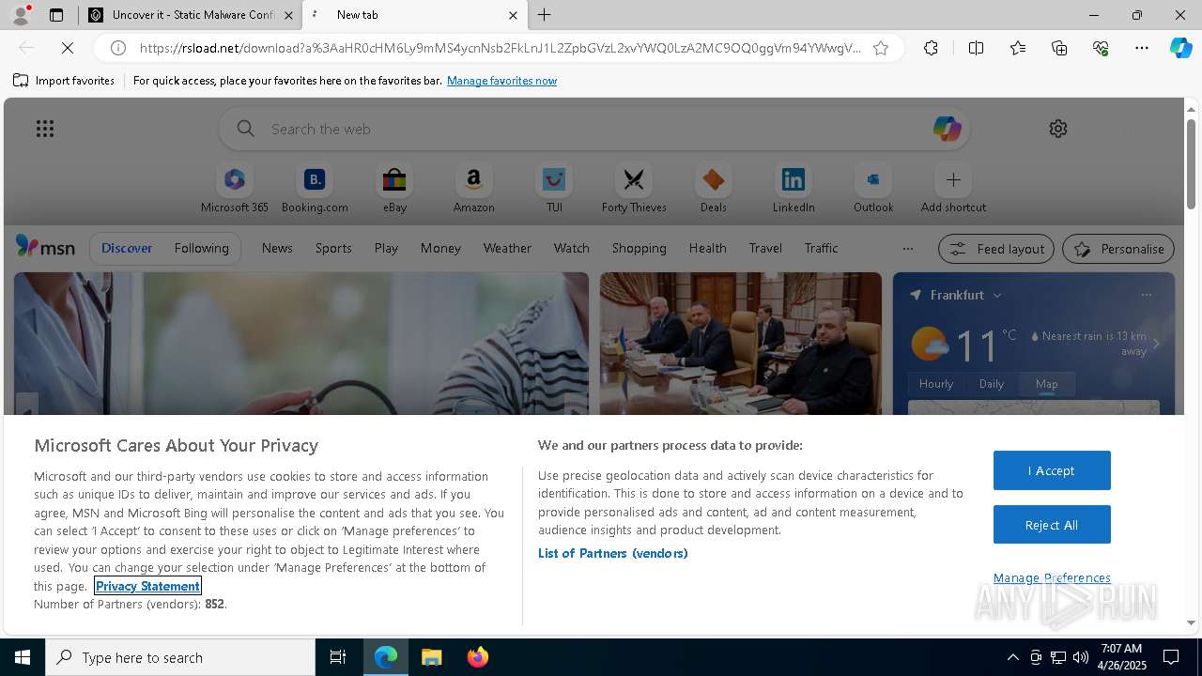Click the browser address bar URL
The width and height of the screenshot is (1202, 676).
pyautogui.click(x=500, y=48)
